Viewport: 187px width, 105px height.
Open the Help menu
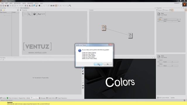coord(41,3)
